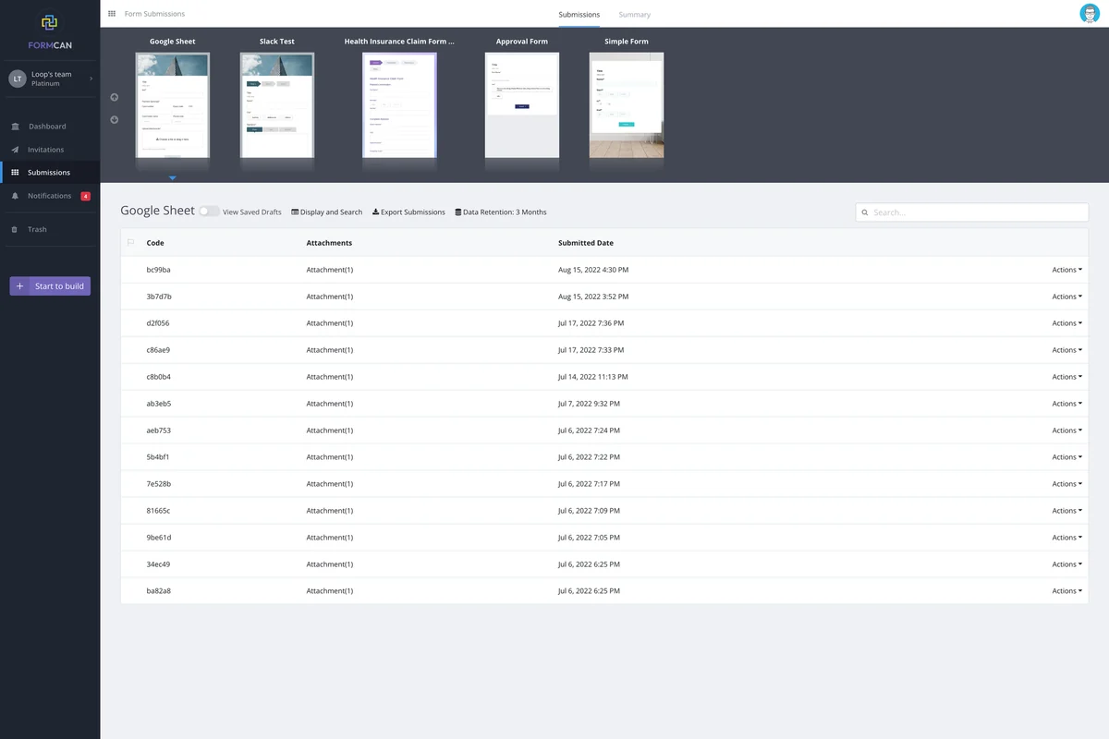
Task: Click the flag icon in table header
Action: pyautogui.click(x=130, y=242)
